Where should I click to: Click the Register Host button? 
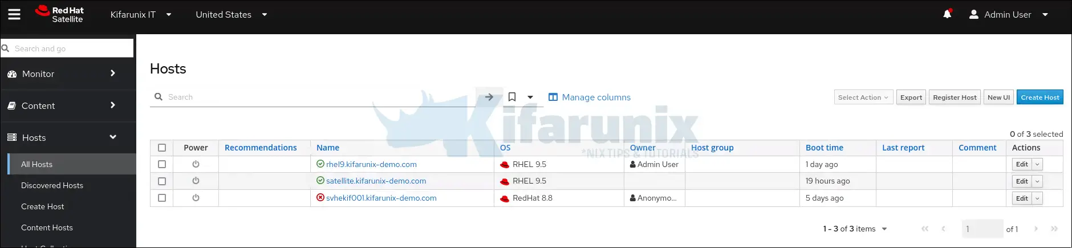coord(955,97)
